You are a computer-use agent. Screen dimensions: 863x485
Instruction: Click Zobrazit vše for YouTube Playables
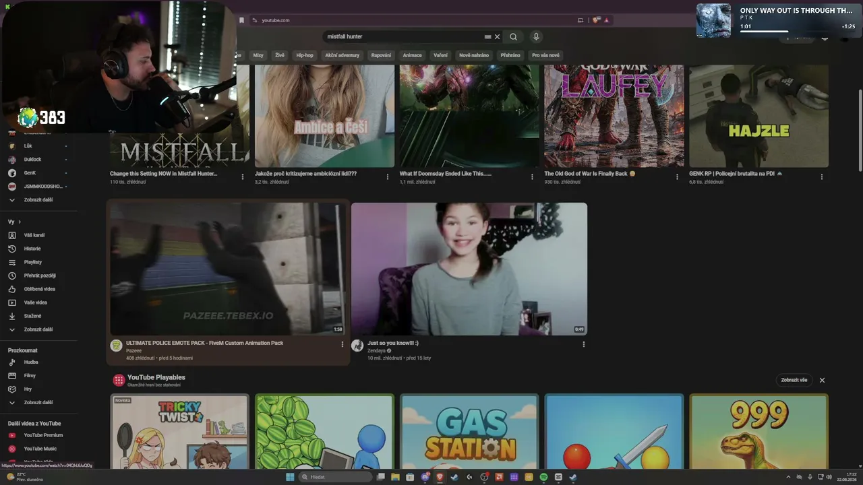click(x=794, y=380)
